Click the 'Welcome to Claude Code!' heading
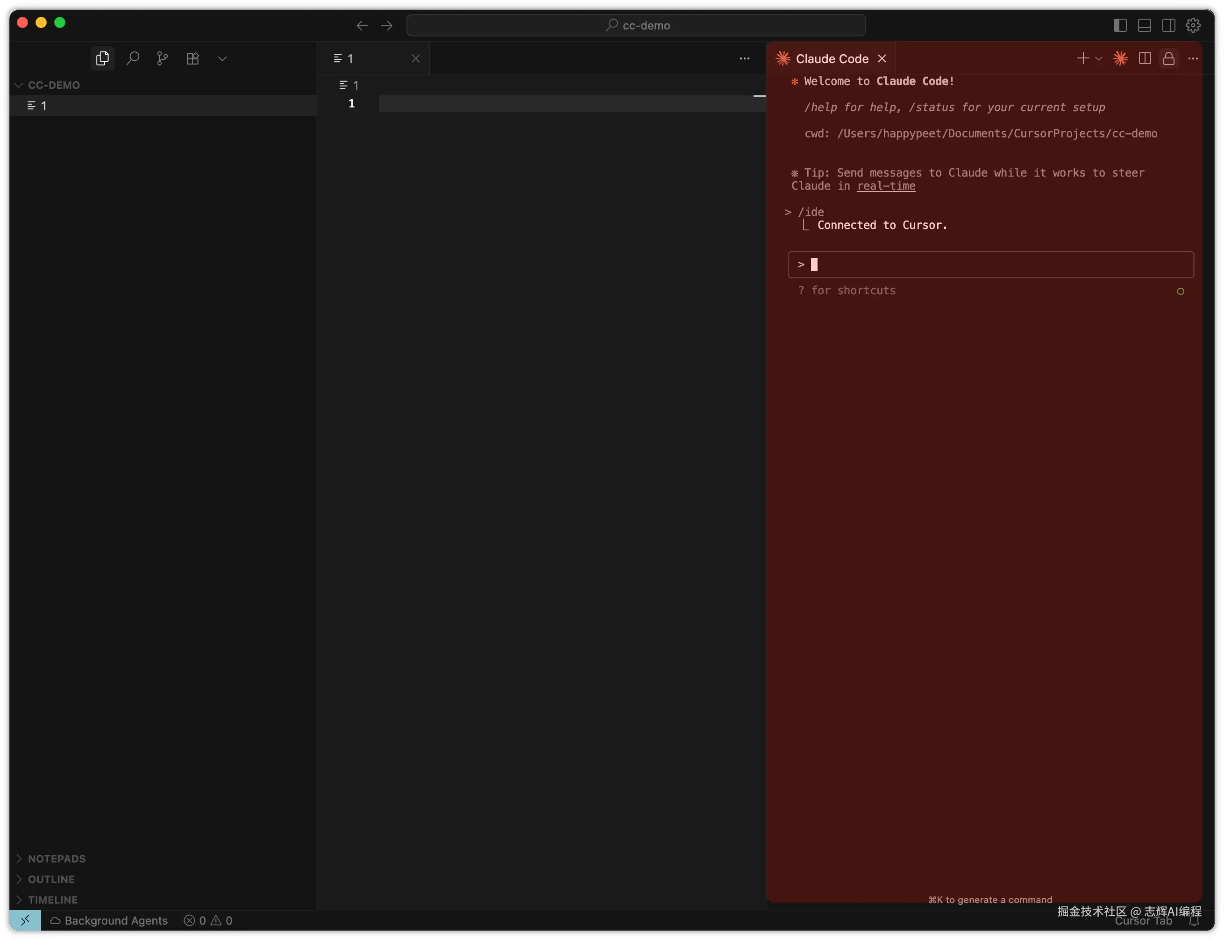 [879, 81]
